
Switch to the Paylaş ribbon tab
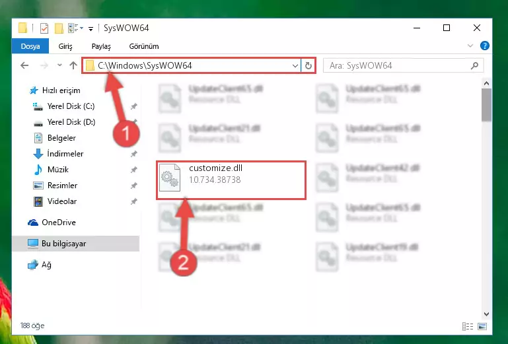click(101, 46)
